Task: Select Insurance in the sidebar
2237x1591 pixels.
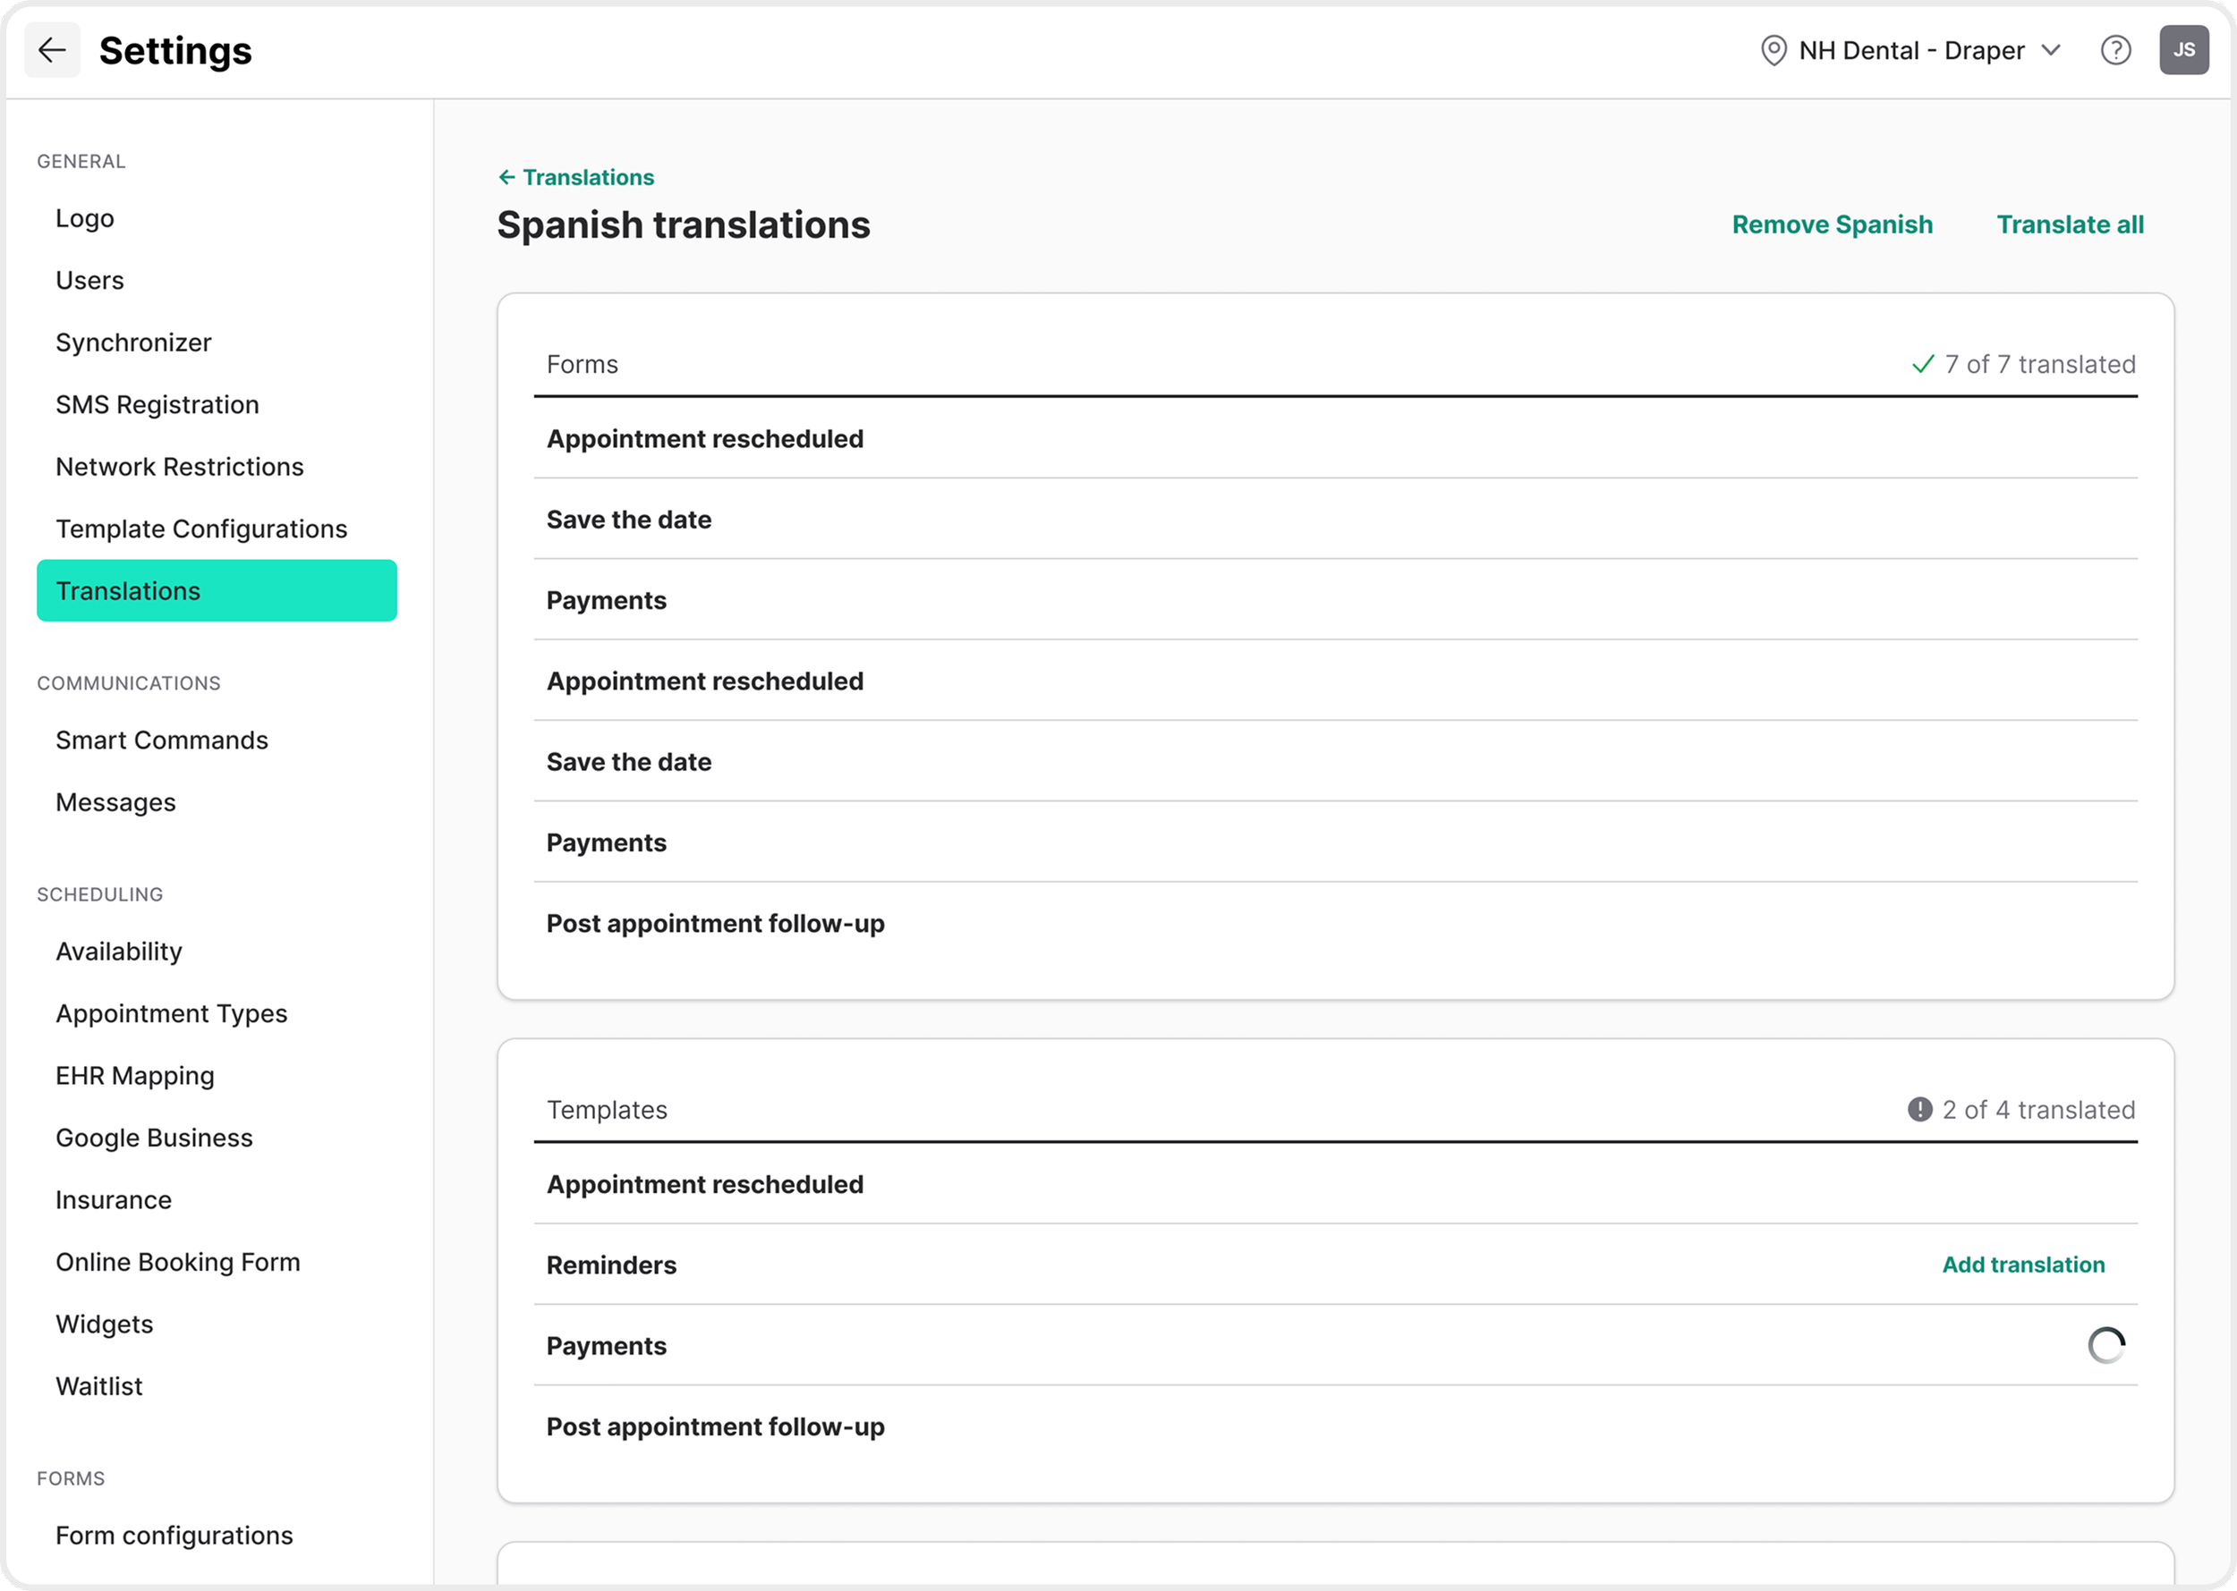Action: coord(217,1200)
